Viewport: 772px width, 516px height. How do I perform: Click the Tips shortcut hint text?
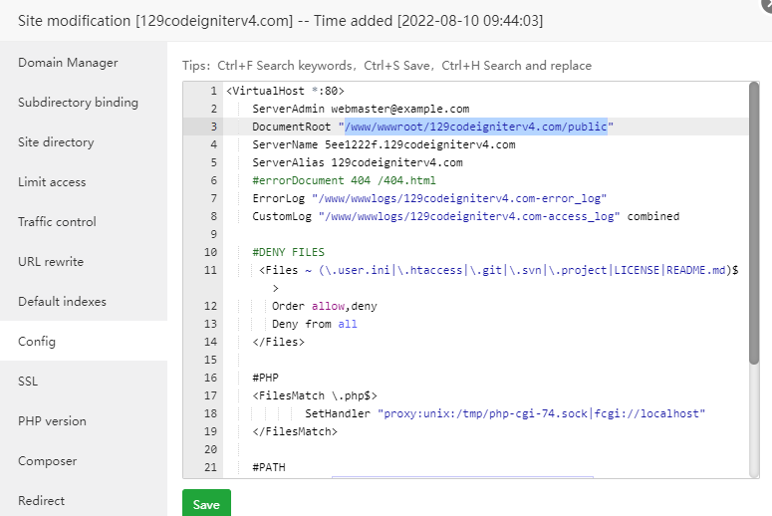pos(386,66)
